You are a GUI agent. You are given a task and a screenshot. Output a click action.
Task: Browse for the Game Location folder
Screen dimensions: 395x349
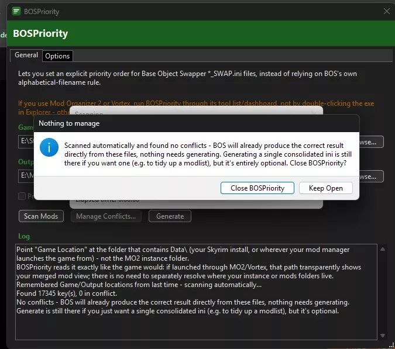pyautogui.click(x=372, y=142)
